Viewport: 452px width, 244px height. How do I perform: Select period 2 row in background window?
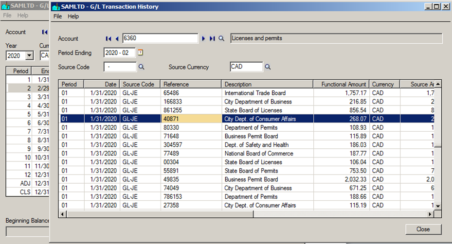[28, 88]
